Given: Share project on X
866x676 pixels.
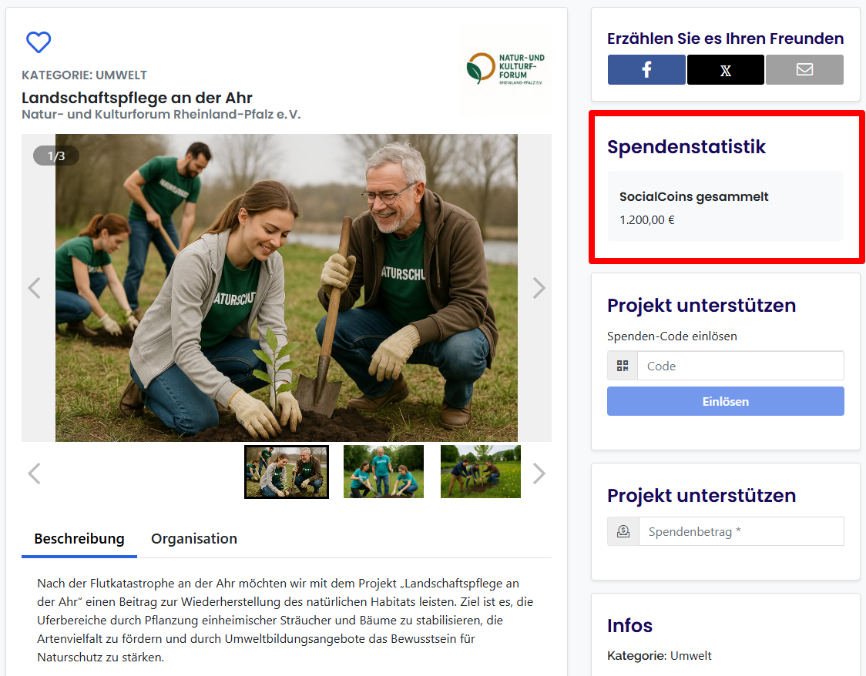Looking at the screenshot, I should pos(726,70).
